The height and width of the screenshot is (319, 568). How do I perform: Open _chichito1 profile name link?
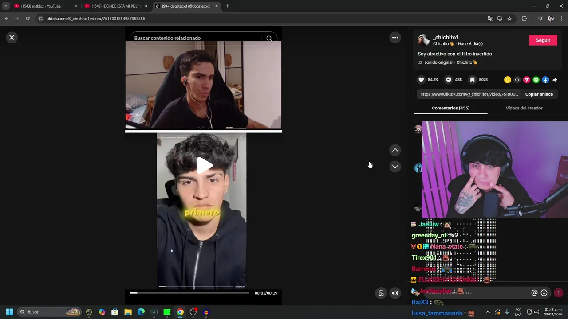[x=446, y=38]
